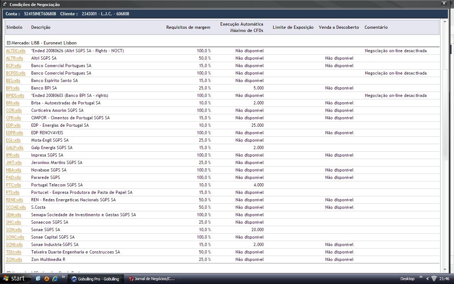Click the Símbolo column header

click(x=14, y=27)
